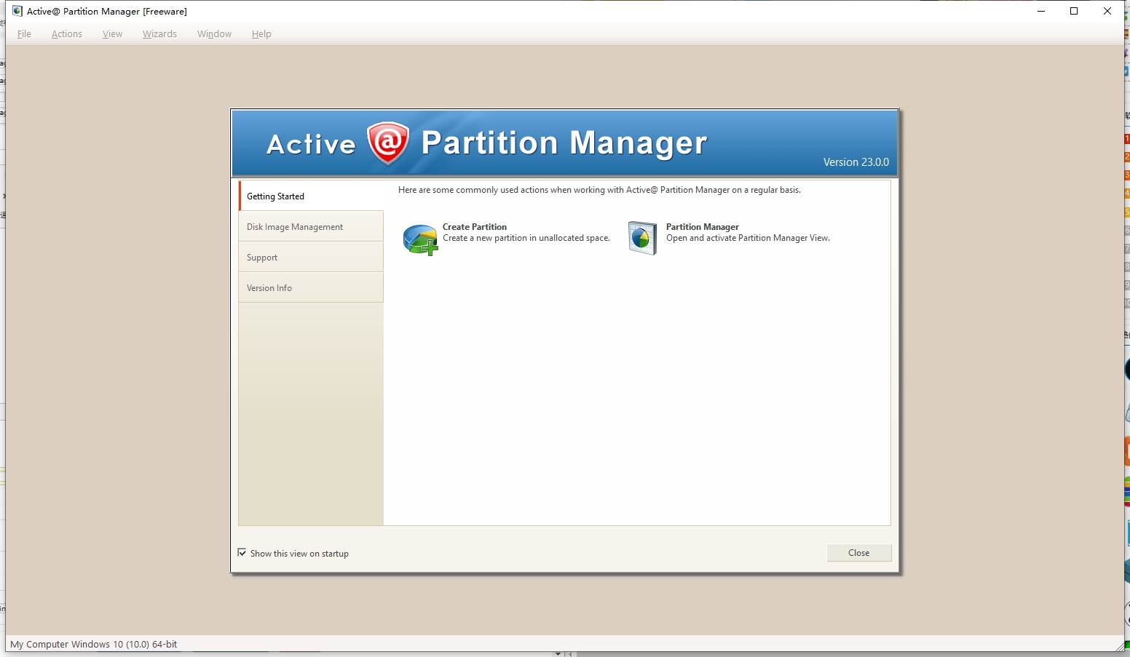Open the File menu
The width and height of the screenshot is (1130, 657).
(x=24, y=34)
